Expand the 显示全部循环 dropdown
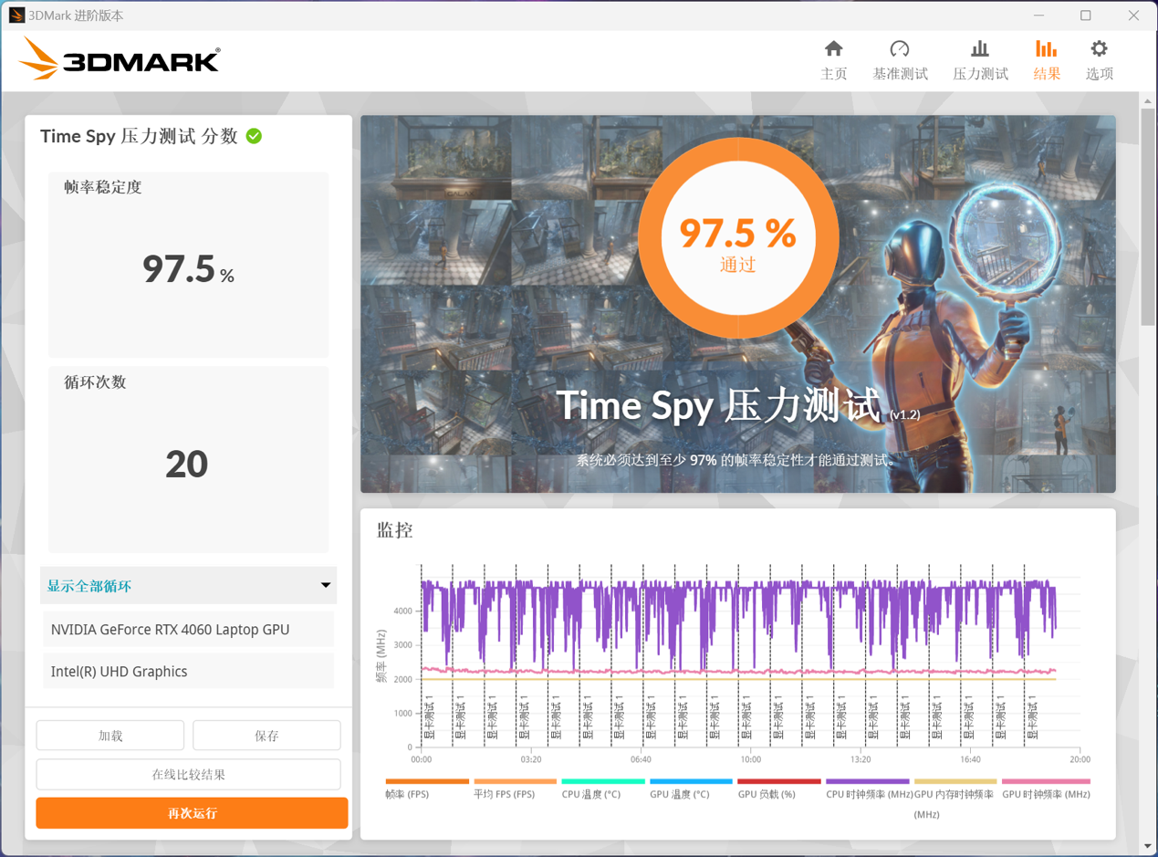The width and height of the screenshot is (1158, 857). 188,586
